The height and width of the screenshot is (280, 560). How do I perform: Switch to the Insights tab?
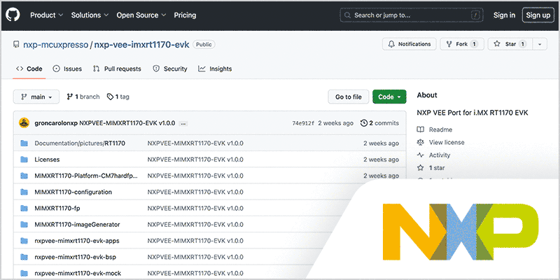pos(215,69)
